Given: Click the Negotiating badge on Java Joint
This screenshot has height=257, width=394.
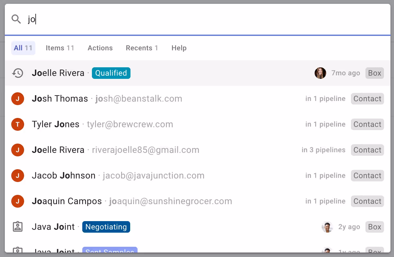Looking at the screenshot, I should pos(106,227).
